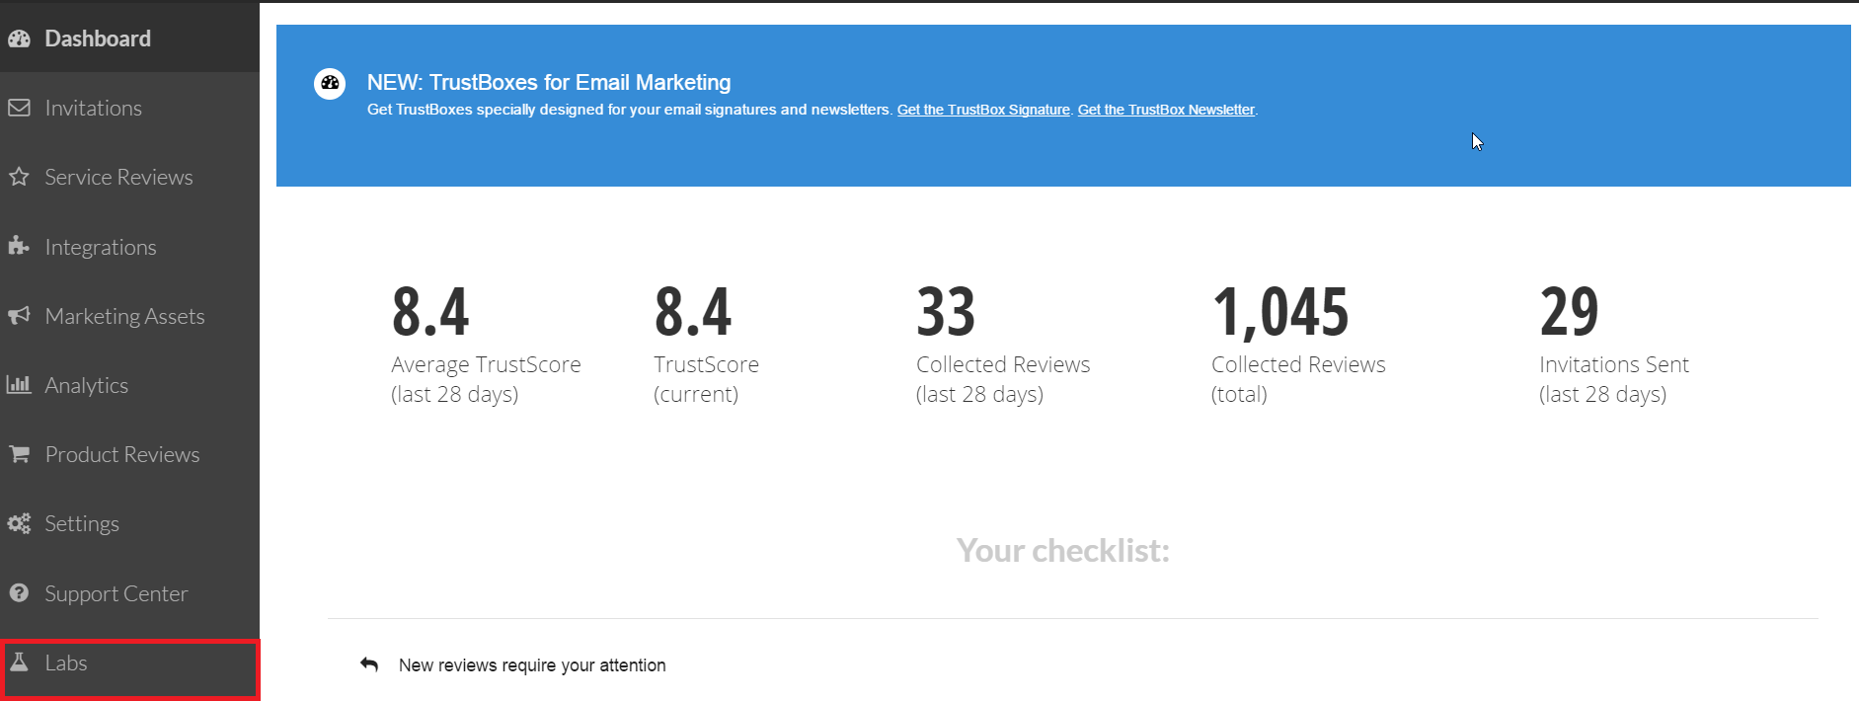Click the Settings gears icon

[x=19, y=523]
